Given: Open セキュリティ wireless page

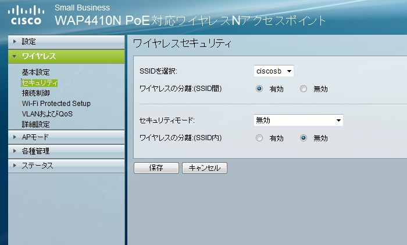Looking at the screenshot, I should [x=40, y=83].
